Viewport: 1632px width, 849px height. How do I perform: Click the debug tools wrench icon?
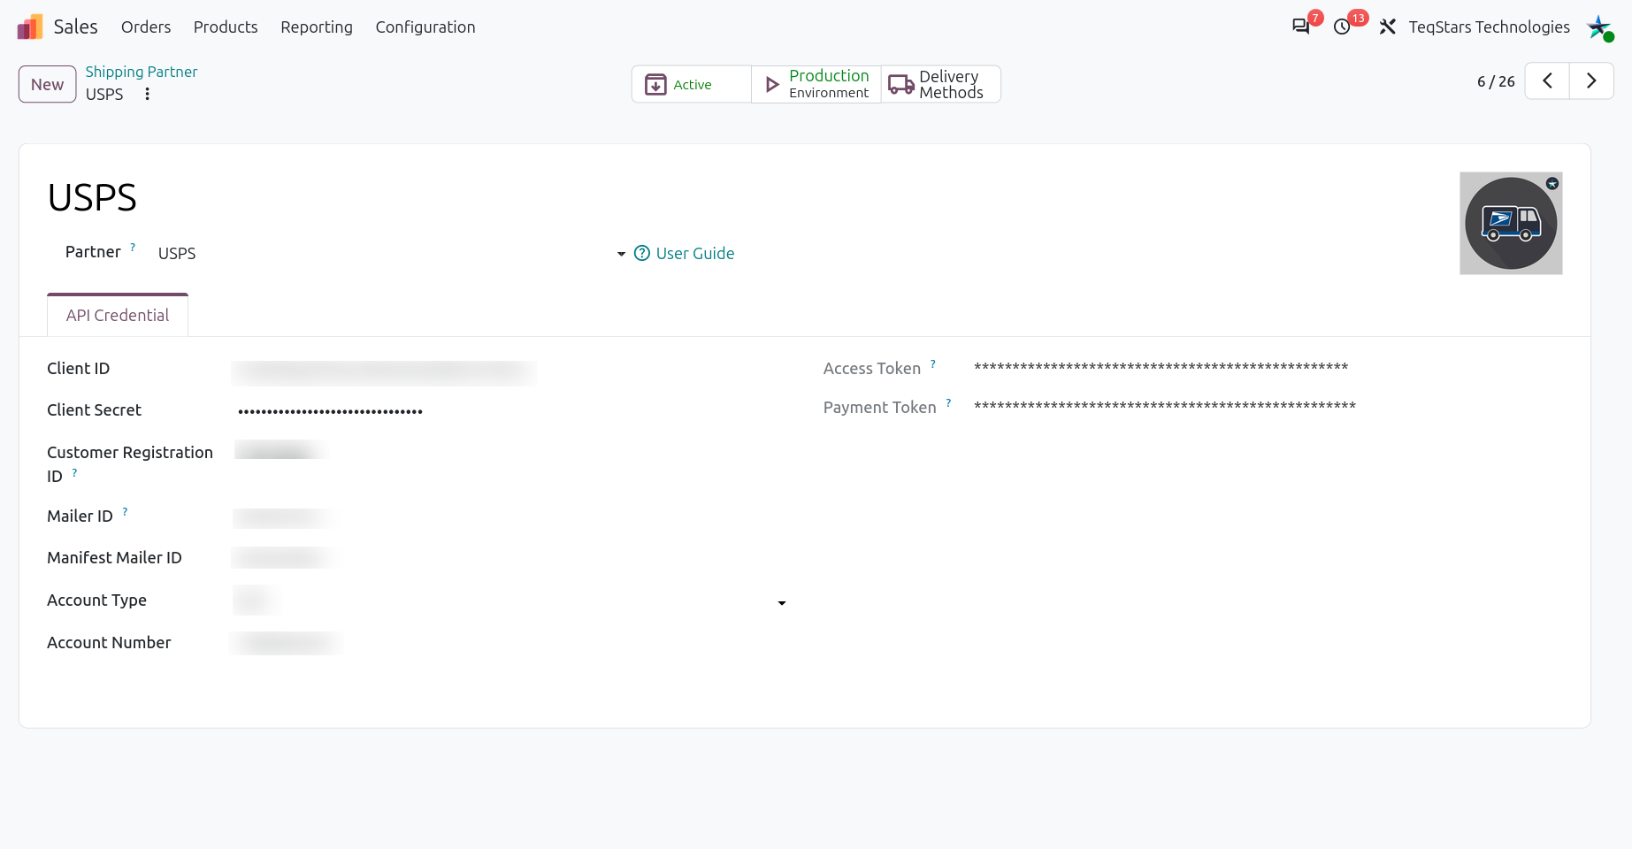click(1387, 27)
